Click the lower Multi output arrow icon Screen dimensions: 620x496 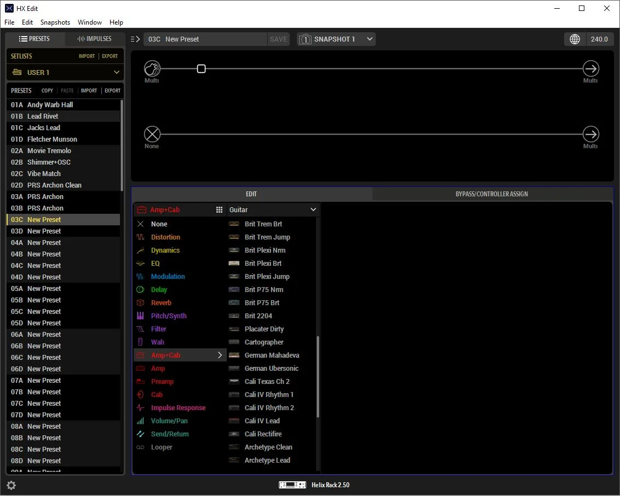coord(591,135)
